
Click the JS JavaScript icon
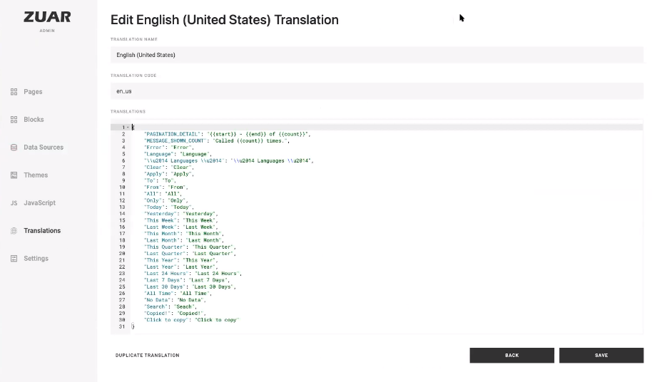tap(14, 203)
